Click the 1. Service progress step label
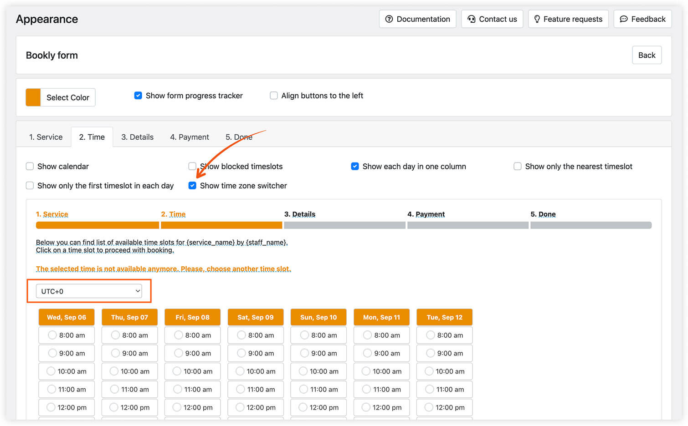Image resolution: width=688 pixels, height=426 pixels. coord(52,214)
